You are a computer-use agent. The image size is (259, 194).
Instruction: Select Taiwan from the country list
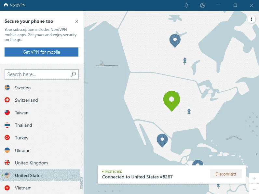[40, 113]
